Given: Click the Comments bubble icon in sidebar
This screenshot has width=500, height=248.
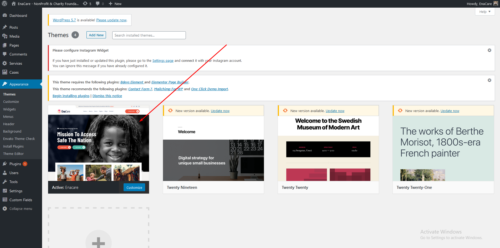Looking at the screenshot, I should coord(5,54).
